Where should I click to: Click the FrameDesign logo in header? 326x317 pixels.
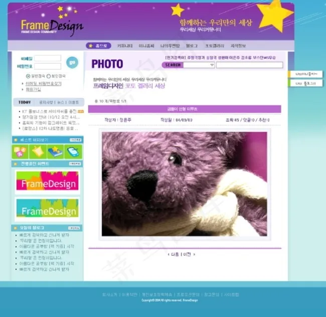[x=52, y=26]
